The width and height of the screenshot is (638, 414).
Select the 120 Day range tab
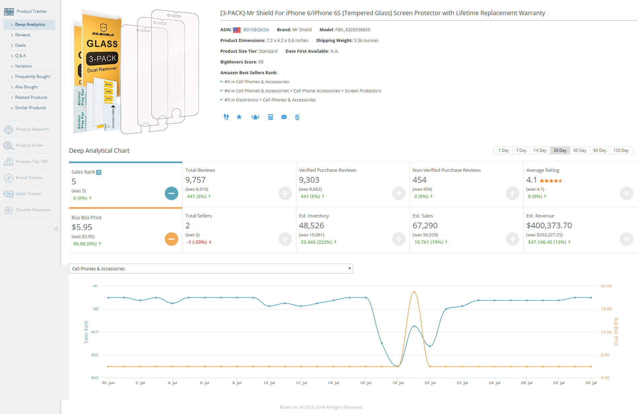point(621,150)
